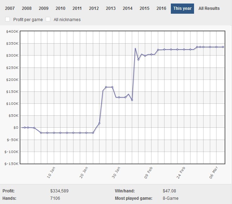232x204 pixels.
Task: Open the All Results tab
Action: point(209,8)
